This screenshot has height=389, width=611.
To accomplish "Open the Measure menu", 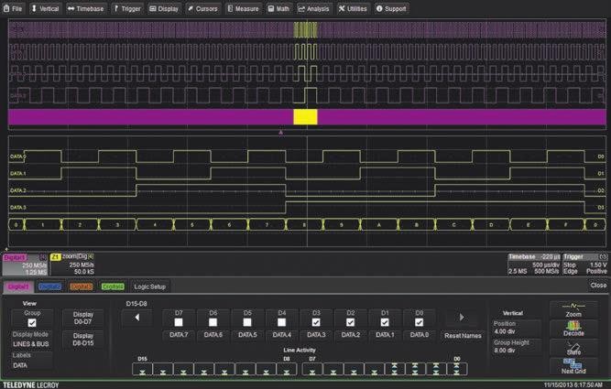I will pyautogui.click(x=243, y=8).
